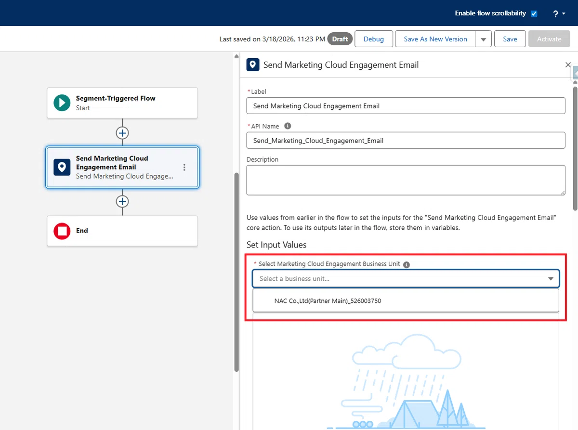Click the help question mark icon
578x430 pixels.
click(555, 14)
